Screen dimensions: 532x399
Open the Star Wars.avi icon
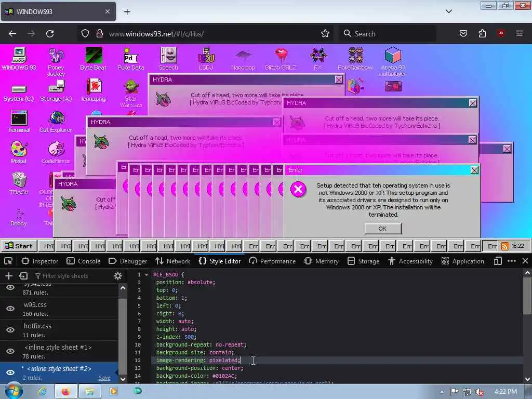[130, 94]
